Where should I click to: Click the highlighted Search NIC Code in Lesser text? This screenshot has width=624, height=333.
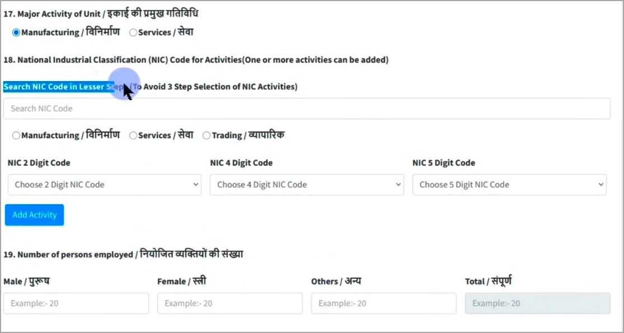coord(59,87)
